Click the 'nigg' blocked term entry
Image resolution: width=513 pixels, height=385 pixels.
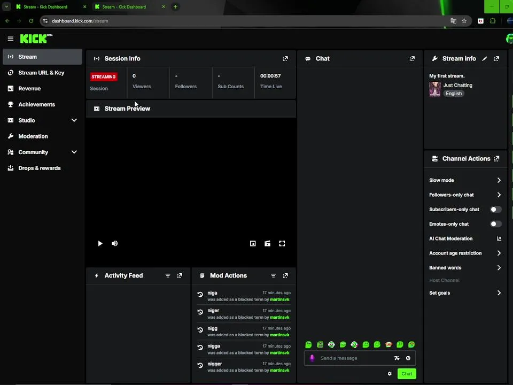[244, 332]
